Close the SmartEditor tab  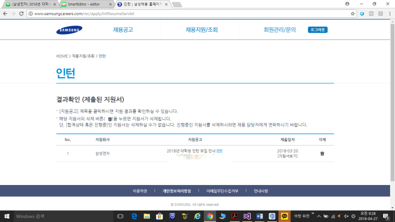(x=110, y=4)
